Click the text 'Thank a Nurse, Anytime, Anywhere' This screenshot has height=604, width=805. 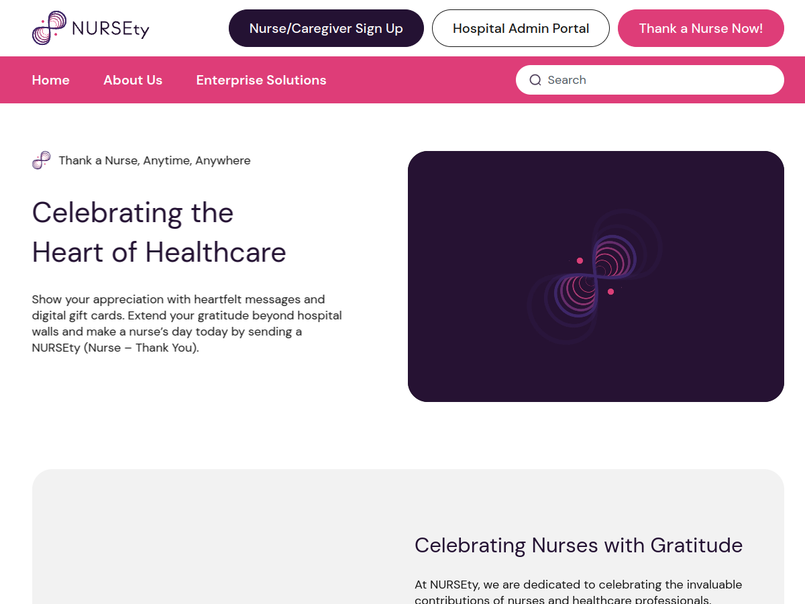point(155,160)
